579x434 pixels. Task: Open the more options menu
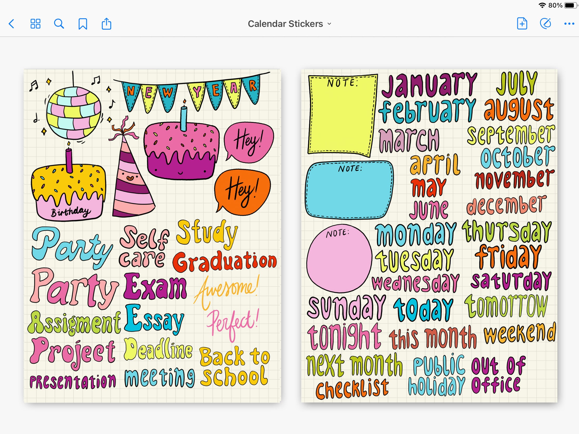[x=569, y=24]
